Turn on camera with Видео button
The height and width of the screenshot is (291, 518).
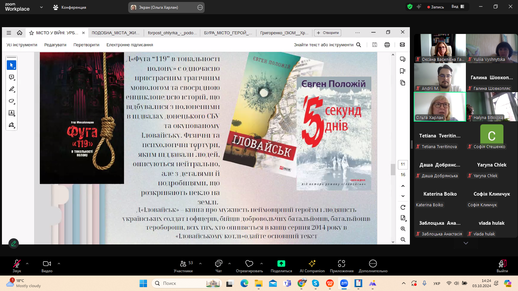coord(47,266)
